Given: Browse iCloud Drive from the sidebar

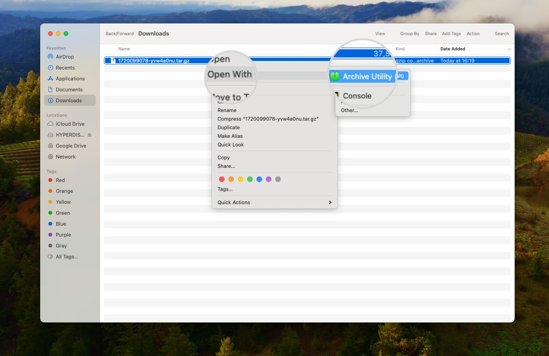Looking at the screenshot, I should point(70,124).
